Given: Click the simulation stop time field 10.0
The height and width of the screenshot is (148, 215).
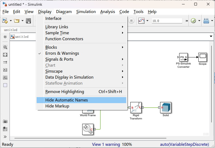Looking at the screenshot, I should pos(167,21).
